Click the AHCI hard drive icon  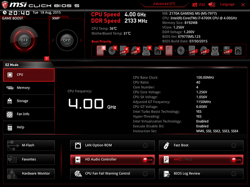tap(166, 160)
